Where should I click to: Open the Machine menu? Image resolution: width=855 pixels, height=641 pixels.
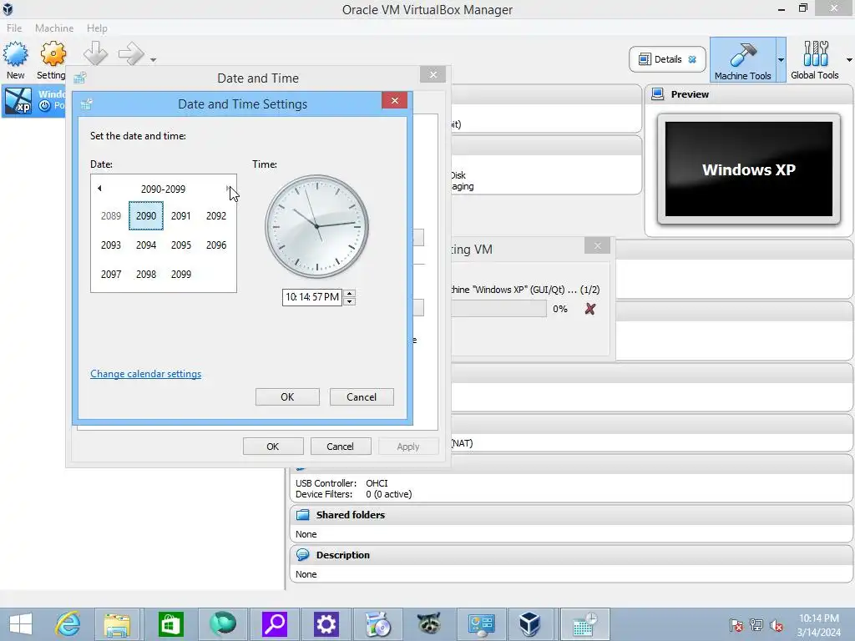coord(54,28)
